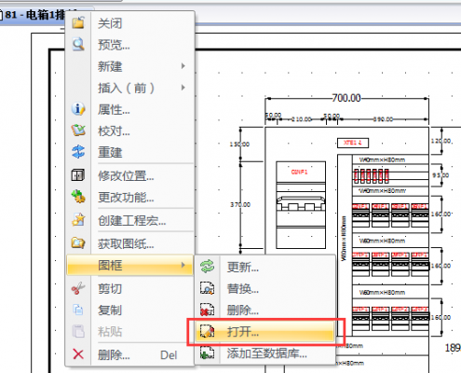This screenshot has width=461, height=373.
Task: Click the green 更新 refresh icon
Action: [207, 267]
